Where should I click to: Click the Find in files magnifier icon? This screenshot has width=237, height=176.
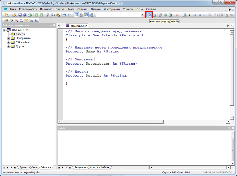coord(160,15)
